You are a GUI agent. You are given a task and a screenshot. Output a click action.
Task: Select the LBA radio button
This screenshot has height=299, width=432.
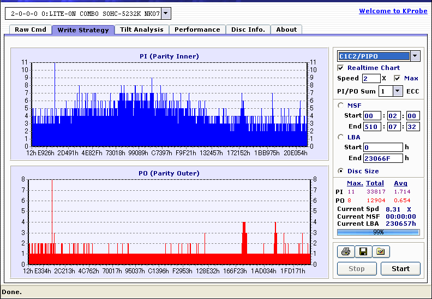pos(341,137)
